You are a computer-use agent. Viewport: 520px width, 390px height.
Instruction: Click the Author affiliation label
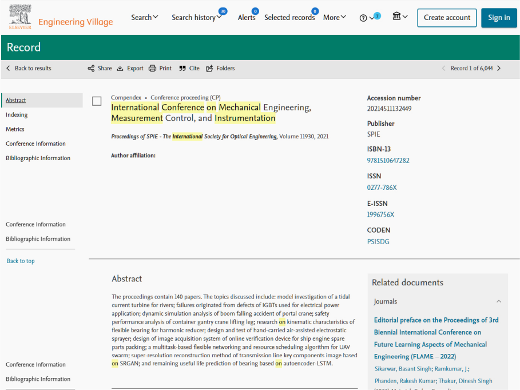pos(133,156)
